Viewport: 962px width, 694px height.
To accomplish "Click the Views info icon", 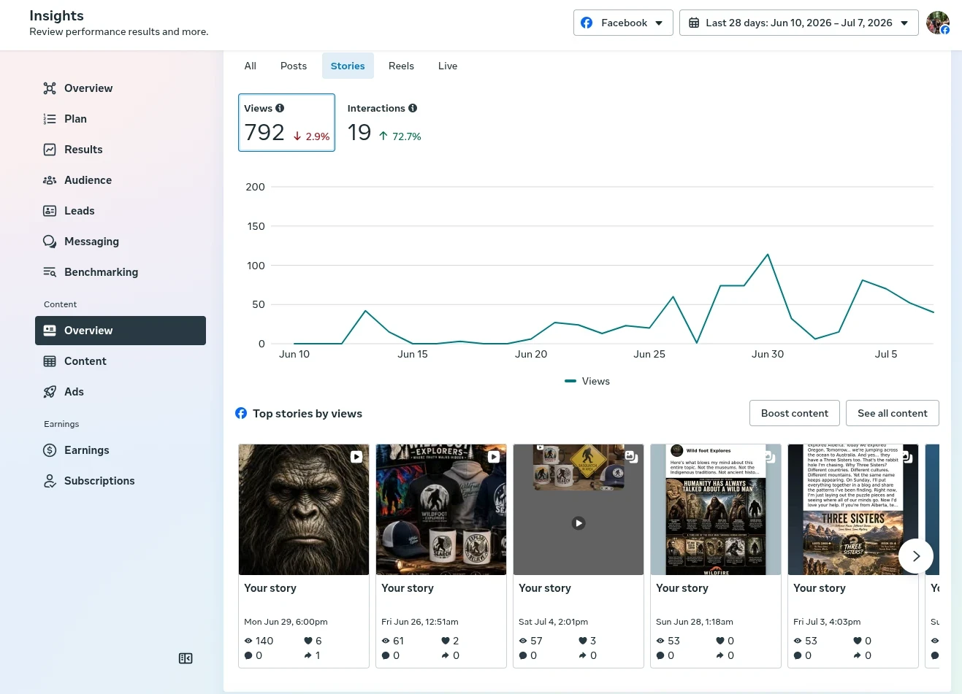I will [280, 108].
